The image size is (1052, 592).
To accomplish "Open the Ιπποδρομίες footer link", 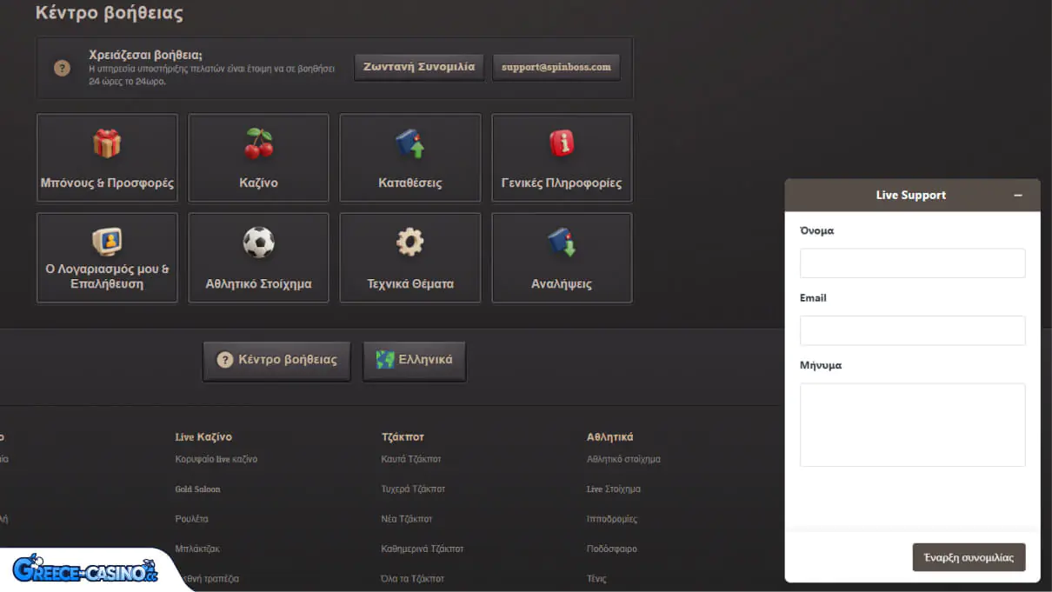I will (x=612, y=519).
